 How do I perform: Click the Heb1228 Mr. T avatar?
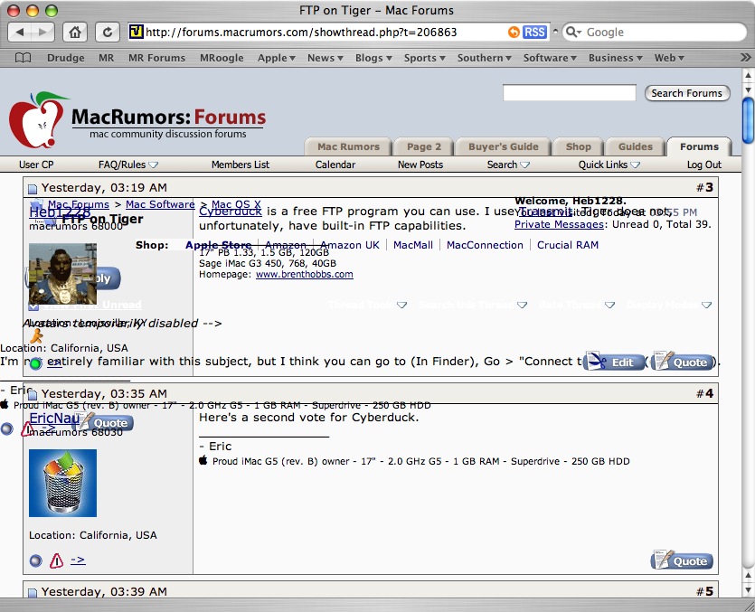pyautogui.click(x=62, y=273)
